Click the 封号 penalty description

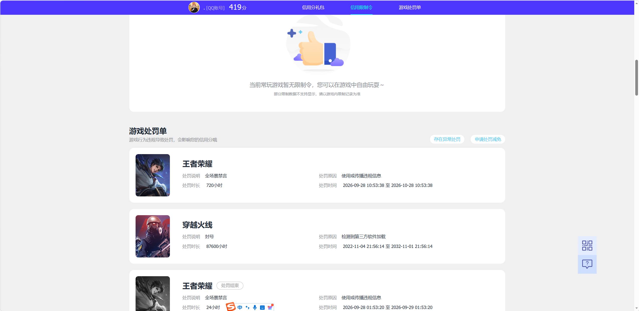coord(209,237)
